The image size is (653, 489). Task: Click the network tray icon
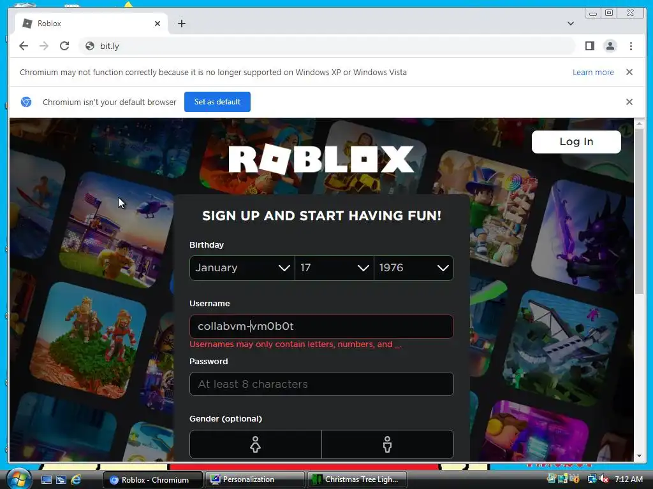pyautogui.click(x=592, y=479)
